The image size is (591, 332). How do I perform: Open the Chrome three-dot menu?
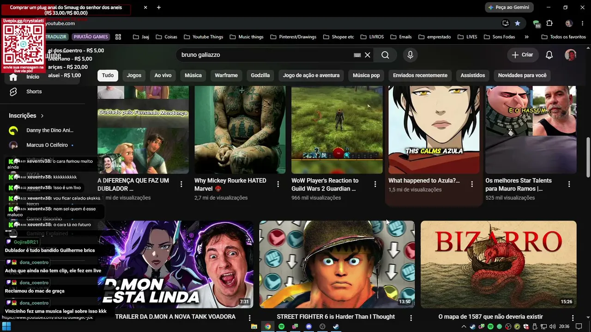[x=582, y=23]
